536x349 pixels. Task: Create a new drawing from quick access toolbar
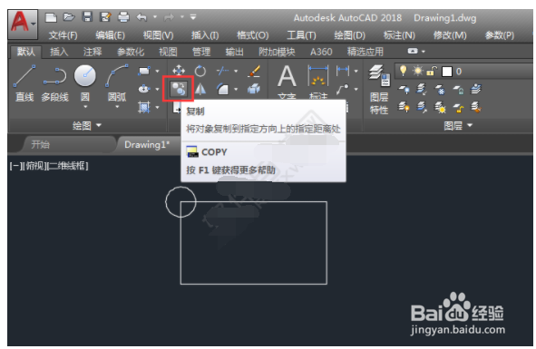[x=51, y=17]
